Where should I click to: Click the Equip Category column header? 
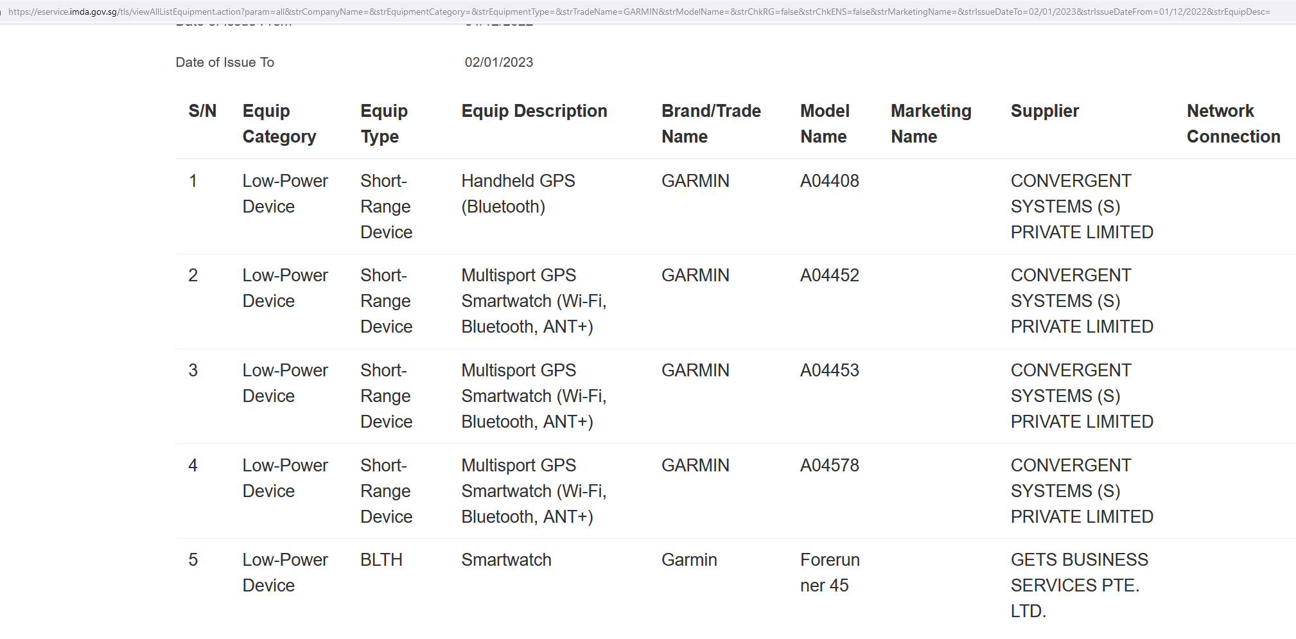[x=279, y=124]
